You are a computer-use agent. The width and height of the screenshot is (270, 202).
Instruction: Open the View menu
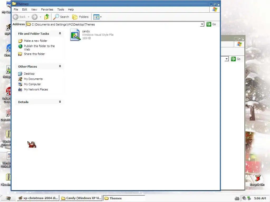pyautogui.click(x=34, y=9)
